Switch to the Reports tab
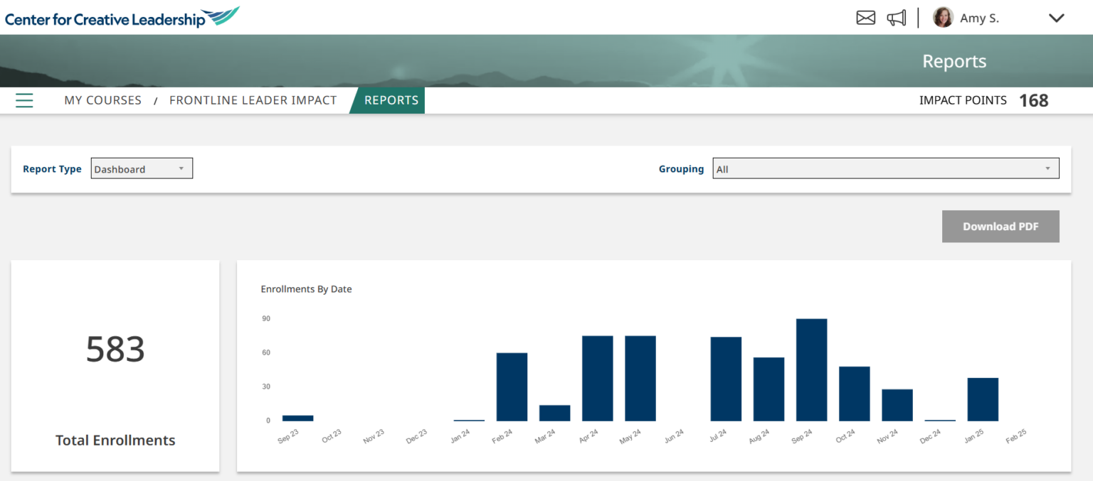Viewport: 1093px width, 481px height. point(391,100)
